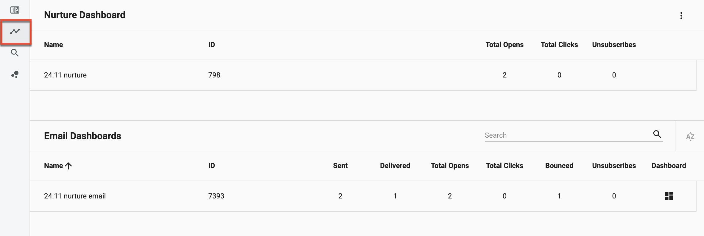Viewport: 704px width, 236px height.
Task: Click the Email Dashboards section title
Action: [82, 136]
